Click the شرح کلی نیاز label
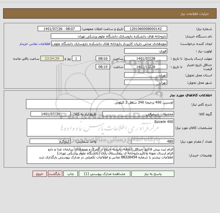 pyautogui.click(x=202, y=104)
